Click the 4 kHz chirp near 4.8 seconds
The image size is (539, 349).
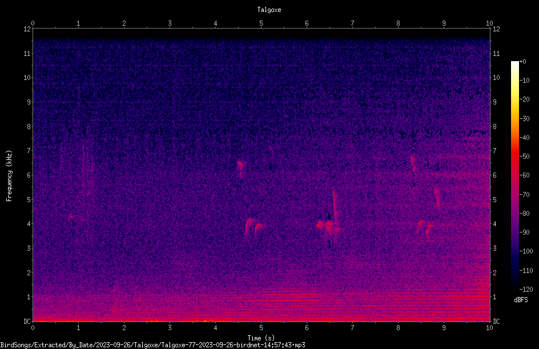click(x=254, y=227)
